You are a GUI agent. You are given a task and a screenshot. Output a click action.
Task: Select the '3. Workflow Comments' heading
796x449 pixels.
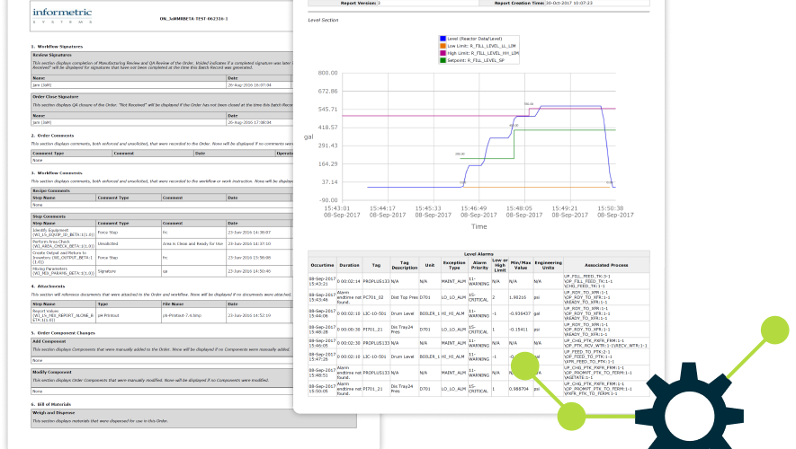tap(57, 172)
